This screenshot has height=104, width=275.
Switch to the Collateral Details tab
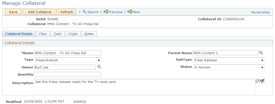pos(19,34)
